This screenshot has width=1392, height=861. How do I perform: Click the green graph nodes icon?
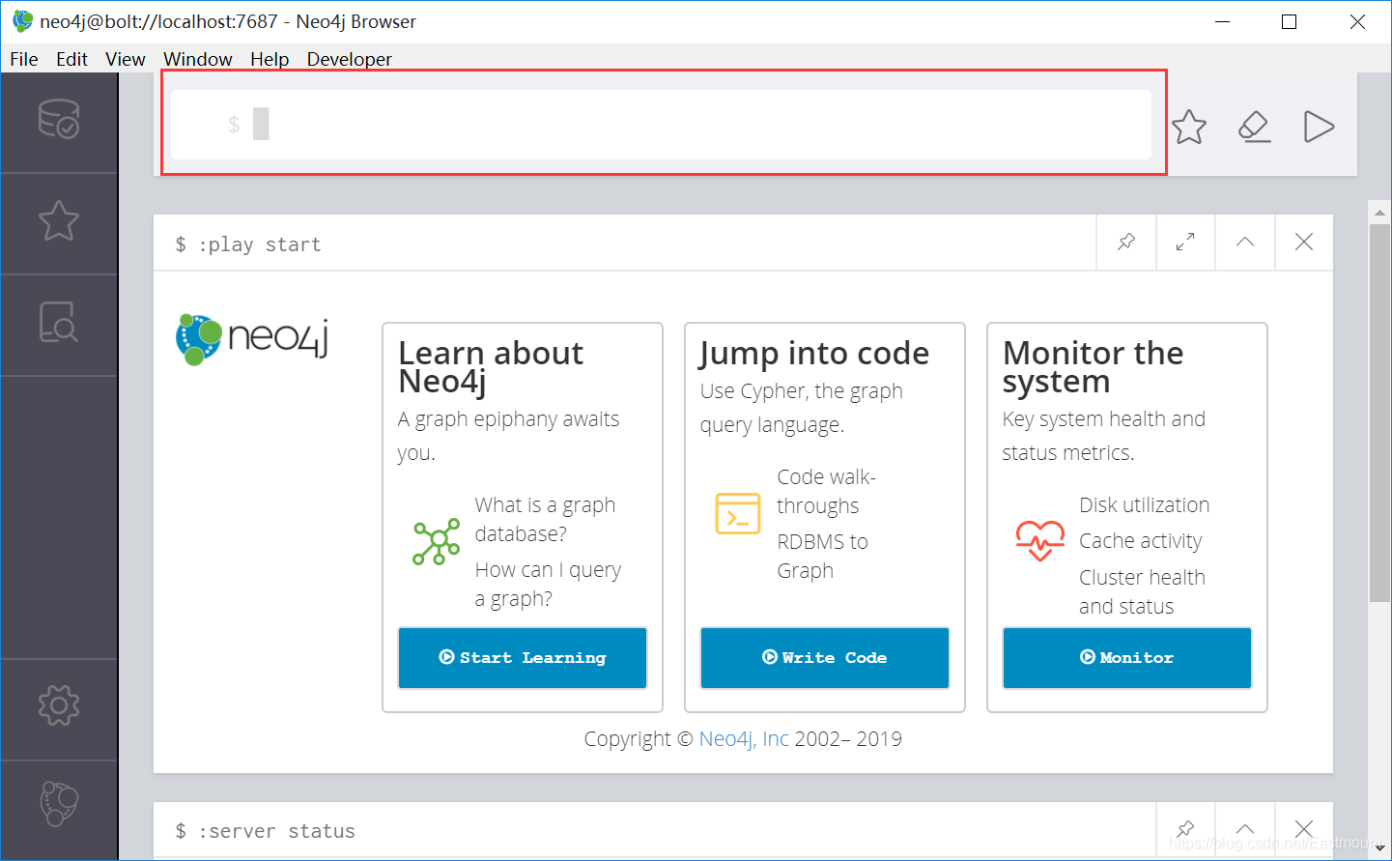coord(437,542)
